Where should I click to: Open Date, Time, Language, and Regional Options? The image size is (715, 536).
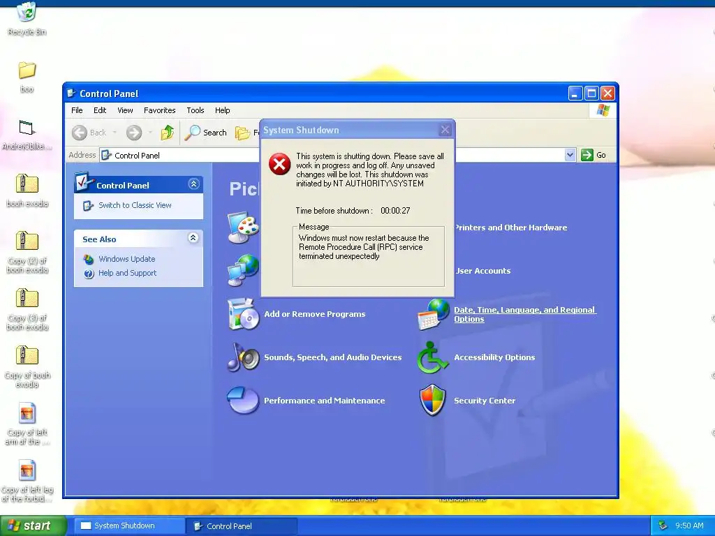(x=524, y=315)
